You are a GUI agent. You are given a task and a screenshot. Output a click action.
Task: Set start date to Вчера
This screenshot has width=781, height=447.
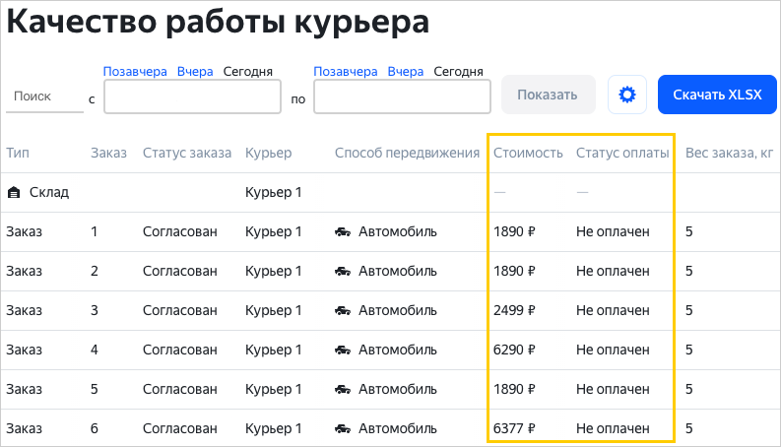pos(195,71)
